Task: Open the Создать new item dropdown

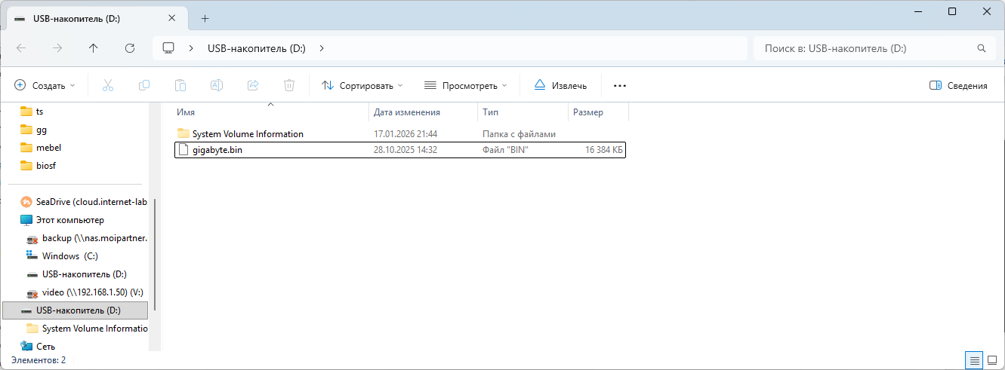Action: pos(45,86)
